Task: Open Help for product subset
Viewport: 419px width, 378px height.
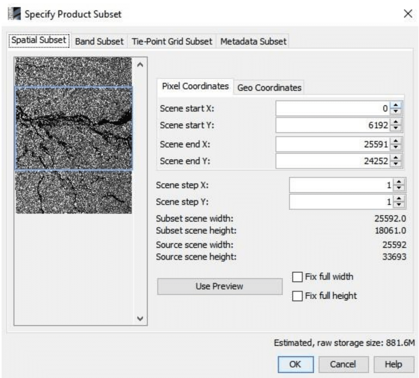Action: coord(393,364)
